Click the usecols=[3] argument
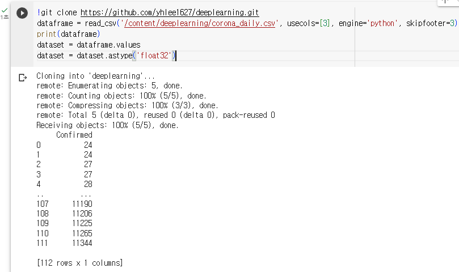Viewport: 459px width, 272px height. [309, 23]
